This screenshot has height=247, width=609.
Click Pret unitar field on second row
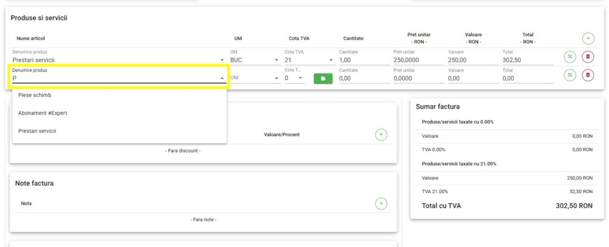click(417, 78)
